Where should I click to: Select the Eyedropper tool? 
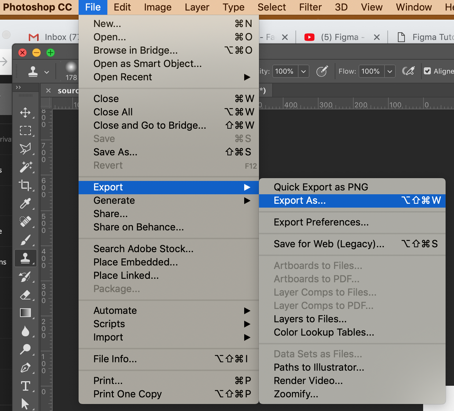pyautogui.click(x=25, y=203)
